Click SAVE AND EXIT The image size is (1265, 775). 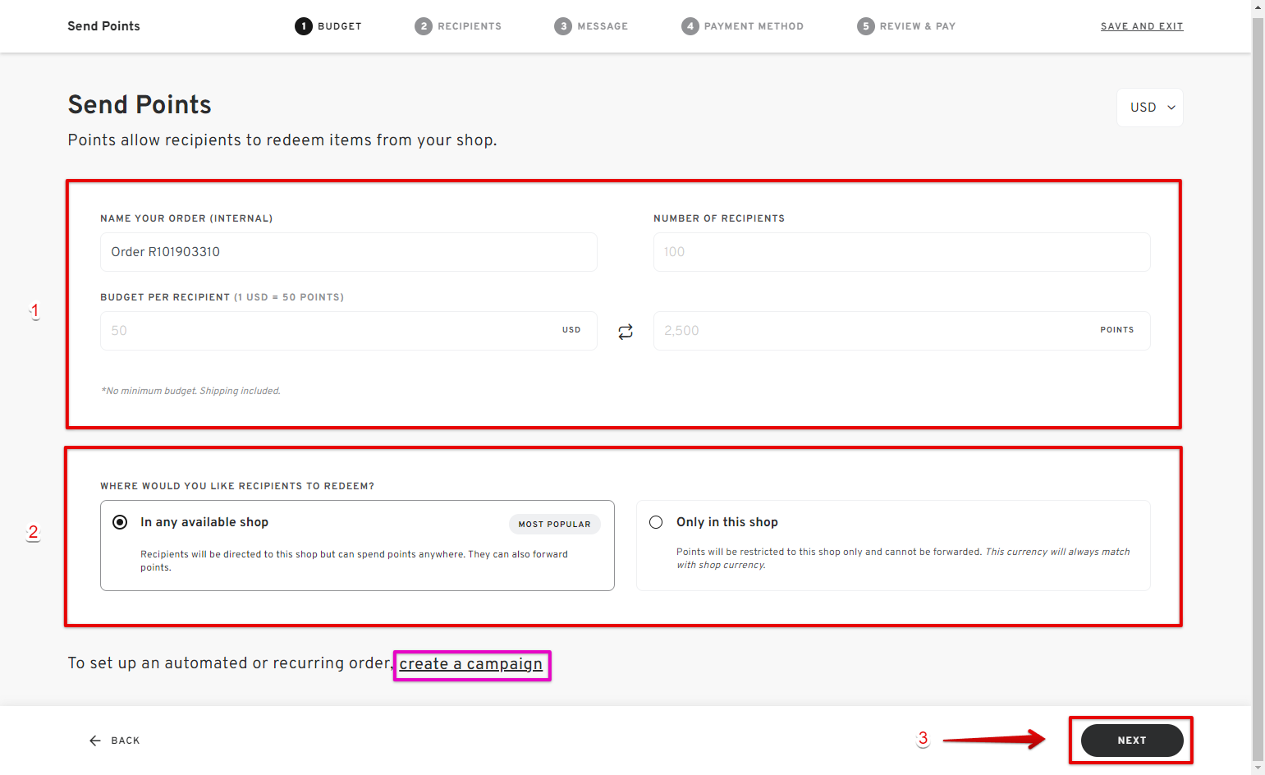1142,25
